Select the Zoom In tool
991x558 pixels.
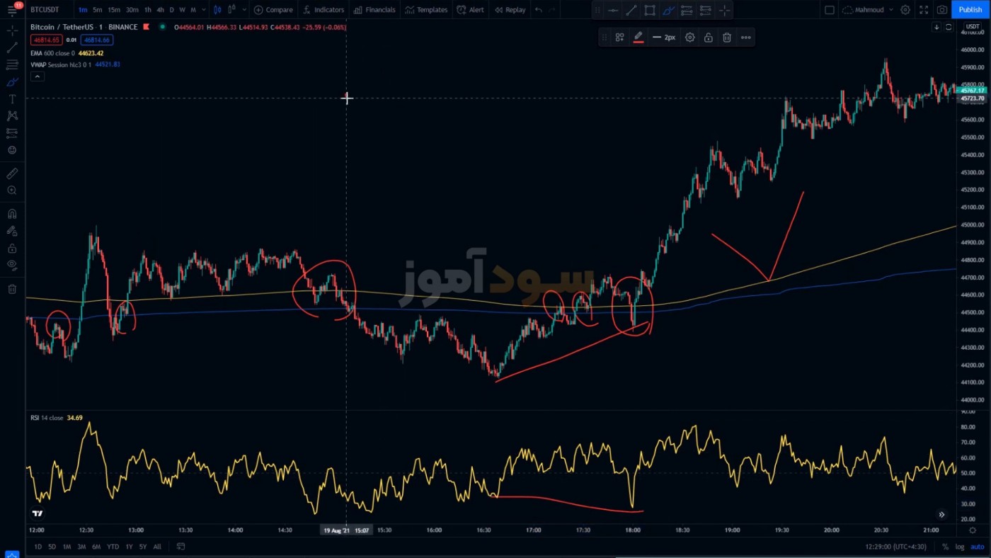pos(12,190)
